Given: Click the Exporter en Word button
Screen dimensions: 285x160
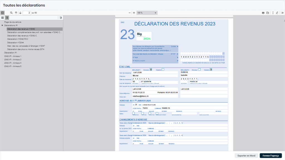Looking at the screenshot, I should (246, 156).
